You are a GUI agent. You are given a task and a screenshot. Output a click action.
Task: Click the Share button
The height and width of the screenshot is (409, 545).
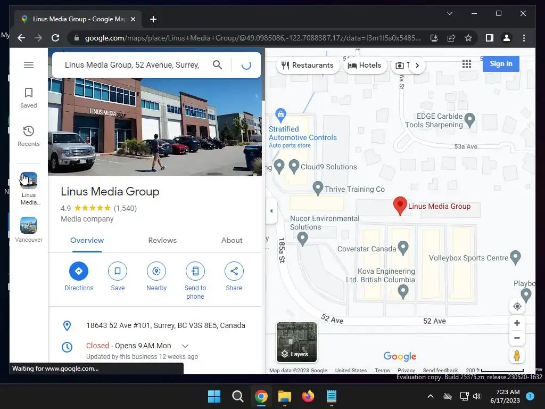(x=234, y=276)
